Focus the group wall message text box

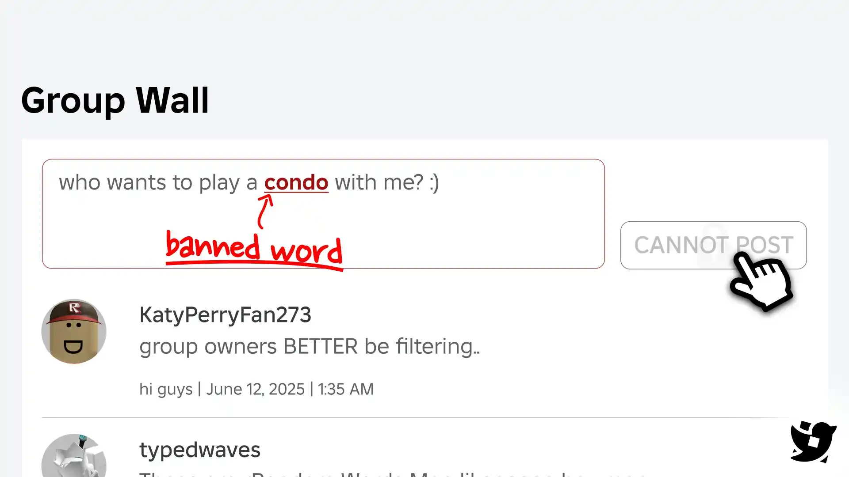coord(323,214)
